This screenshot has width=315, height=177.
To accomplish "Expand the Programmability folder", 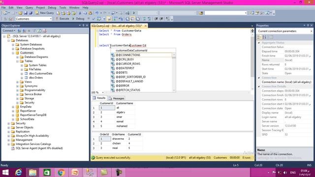I will pyautogui.click(x=18, y=90).
